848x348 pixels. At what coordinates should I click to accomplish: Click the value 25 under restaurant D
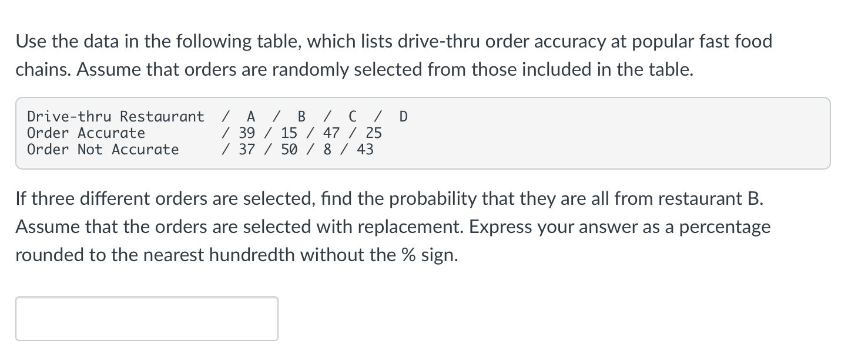pyautogui.click(x=373, y=133)
